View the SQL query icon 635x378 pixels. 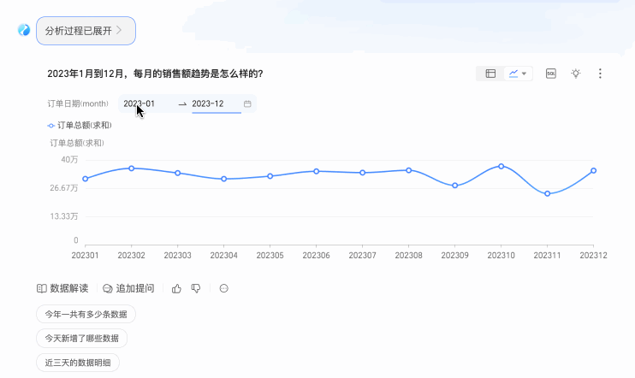coord(551,74)
